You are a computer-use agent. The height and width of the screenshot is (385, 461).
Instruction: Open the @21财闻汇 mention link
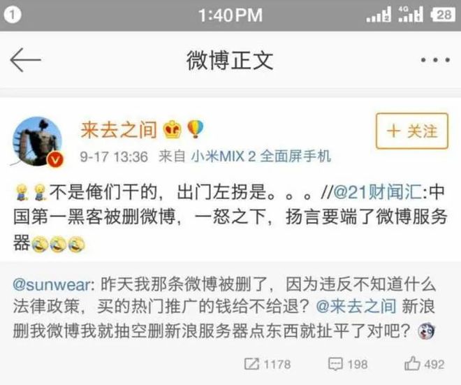click(x=381, y=192)
